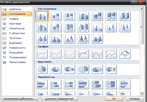Choose the exploded pie chart

pos(83,69)
